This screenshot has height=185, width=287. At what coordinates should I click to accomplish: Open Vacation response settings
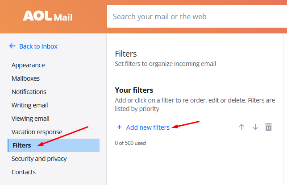37,132
